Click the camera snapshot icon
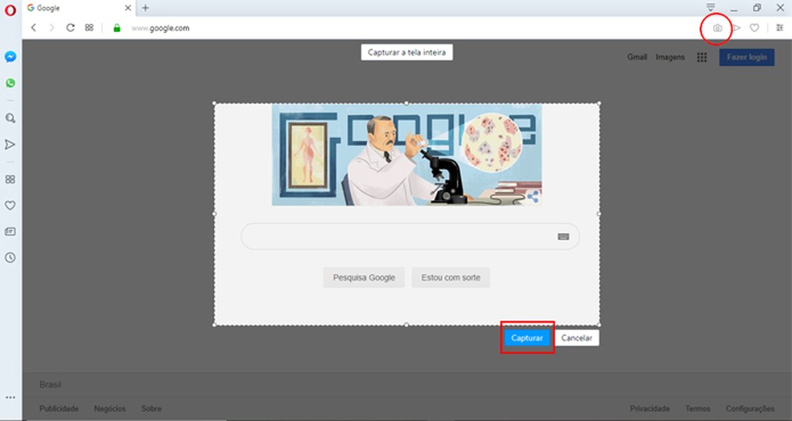This screenshot has height=421, width=792. (717, 28)
